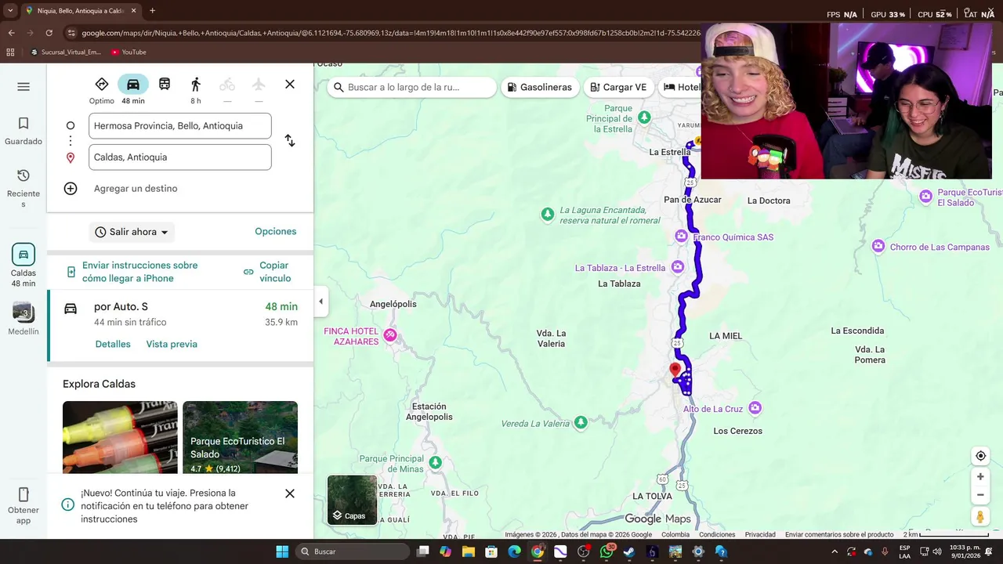Show my location on map

(980, 456)
